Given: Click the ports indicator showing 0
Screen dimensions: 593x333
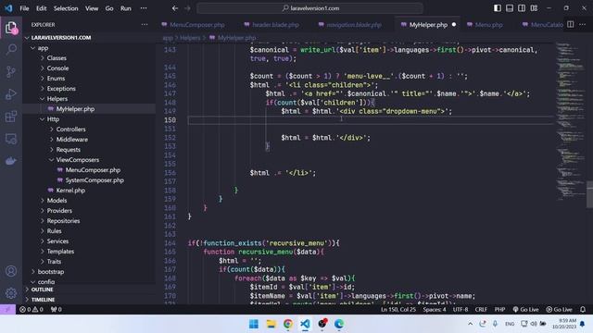Looking at the screenshot, I should point(56,310).
